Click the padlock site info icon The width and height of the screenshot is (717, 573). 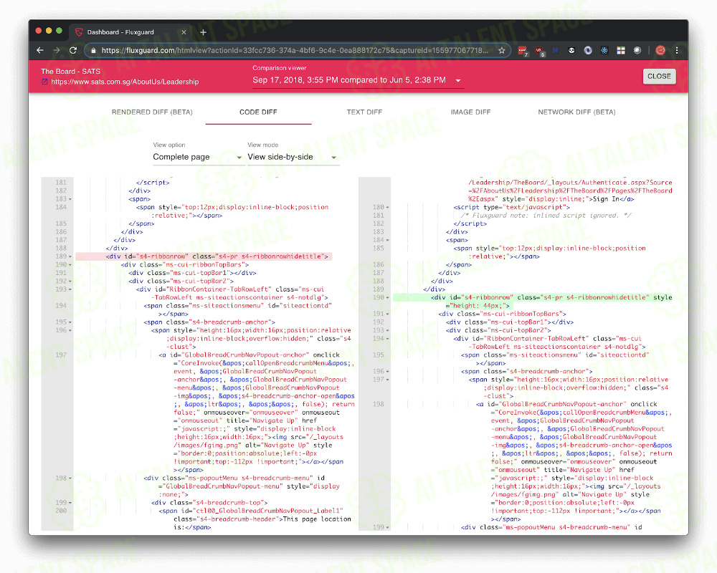(93, 51)
